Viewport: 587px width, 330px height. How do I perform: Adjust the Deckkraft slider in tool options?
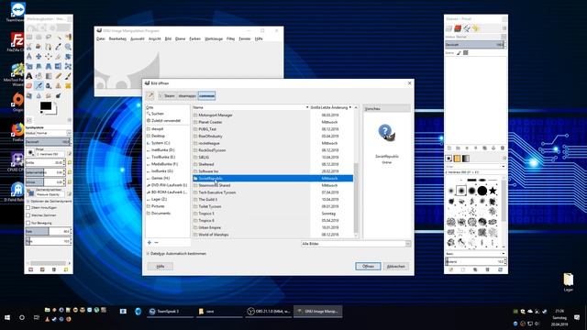point(48,142)
